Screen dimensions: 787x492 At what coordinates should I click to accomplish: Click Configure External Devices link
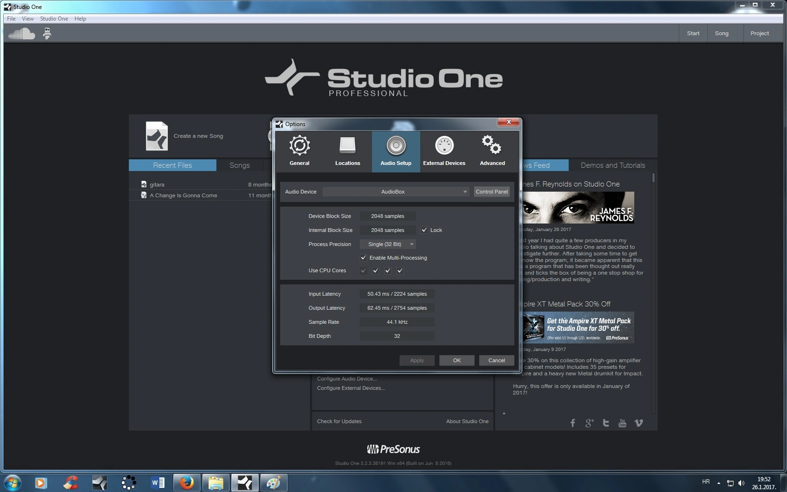351,388
